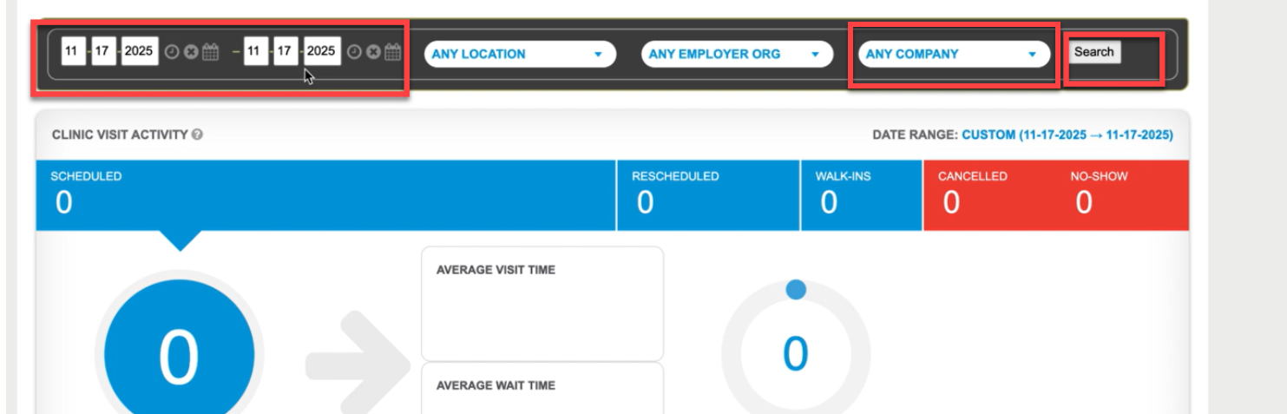Click the end date clock icon
Viewport: 1287px width, 414px height.
click(354, 52)
